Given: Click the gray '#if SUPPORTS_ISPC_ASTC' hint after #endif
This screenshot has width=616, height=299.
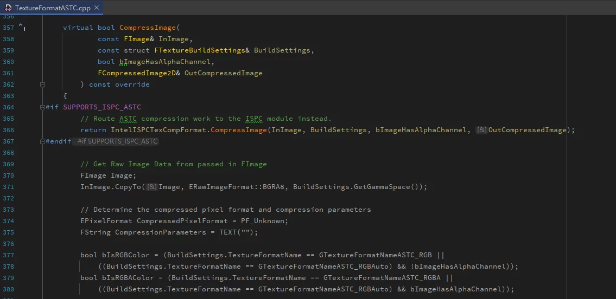Looking at the screenshot, I should [117, 141].
